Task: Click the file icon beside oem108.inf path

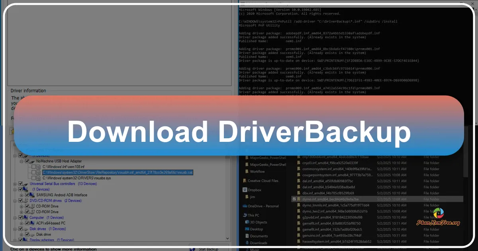Action: [x=38, y=167]
